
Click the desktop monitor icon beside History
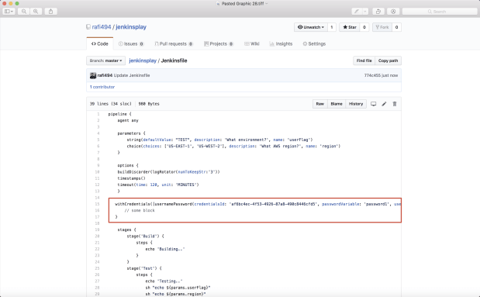pyautogui.click(x=374, y=104)
